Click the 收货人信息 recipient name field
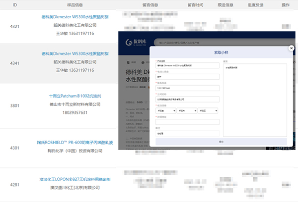This screenshot has height=202, width=298. click(x=187, y=77)
